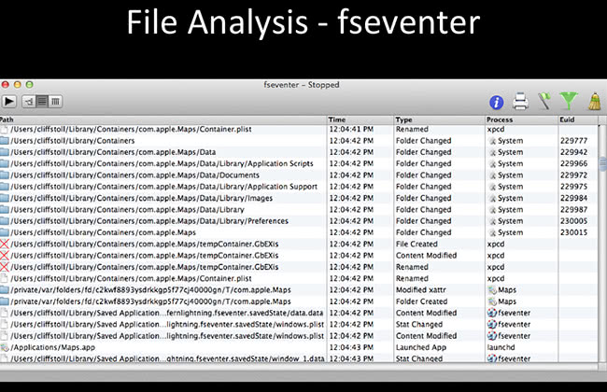This screenshot has height=392, width=607.
Task: Click the folder icon of the Application Support row
Action: tap(5, 187)
